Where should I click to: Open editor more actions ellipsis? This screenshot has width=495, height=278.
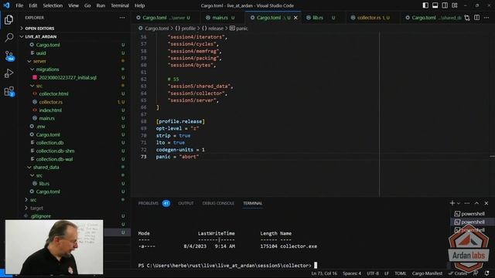pyautogui.click(x=486, y=18)
